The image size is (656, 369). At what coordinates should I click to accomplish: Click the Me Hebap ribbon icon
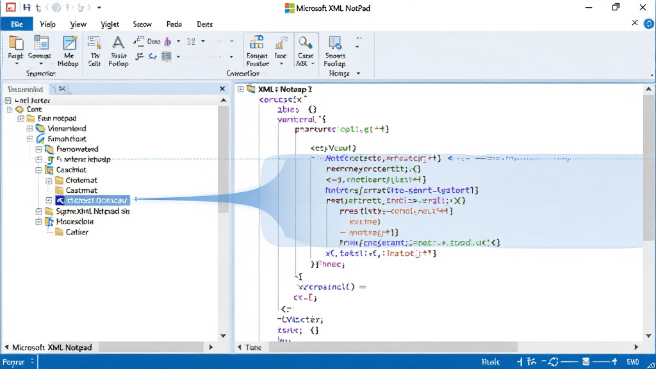69,43
